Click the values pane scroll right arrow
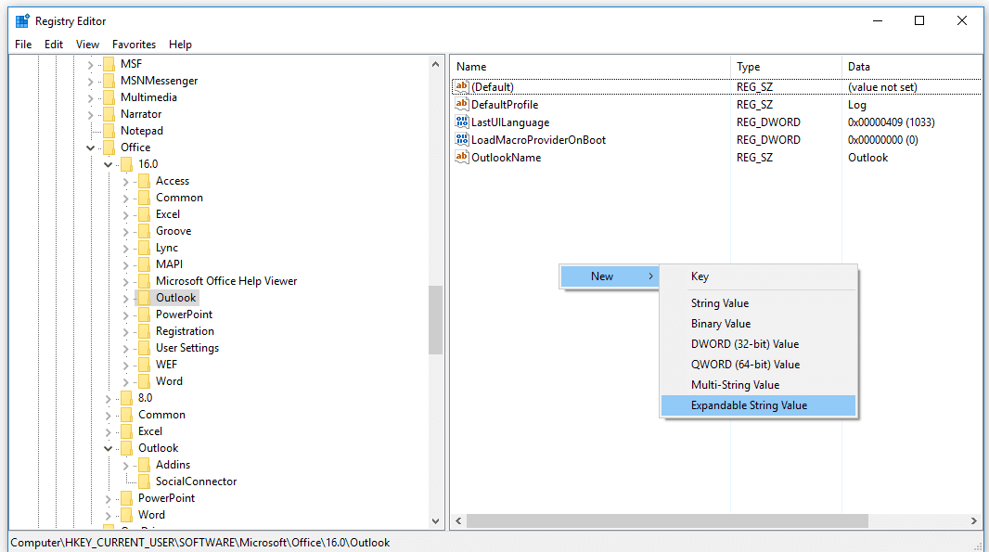Image resolution: width=989 pixels, height=552 pixels. click(974, 521)
